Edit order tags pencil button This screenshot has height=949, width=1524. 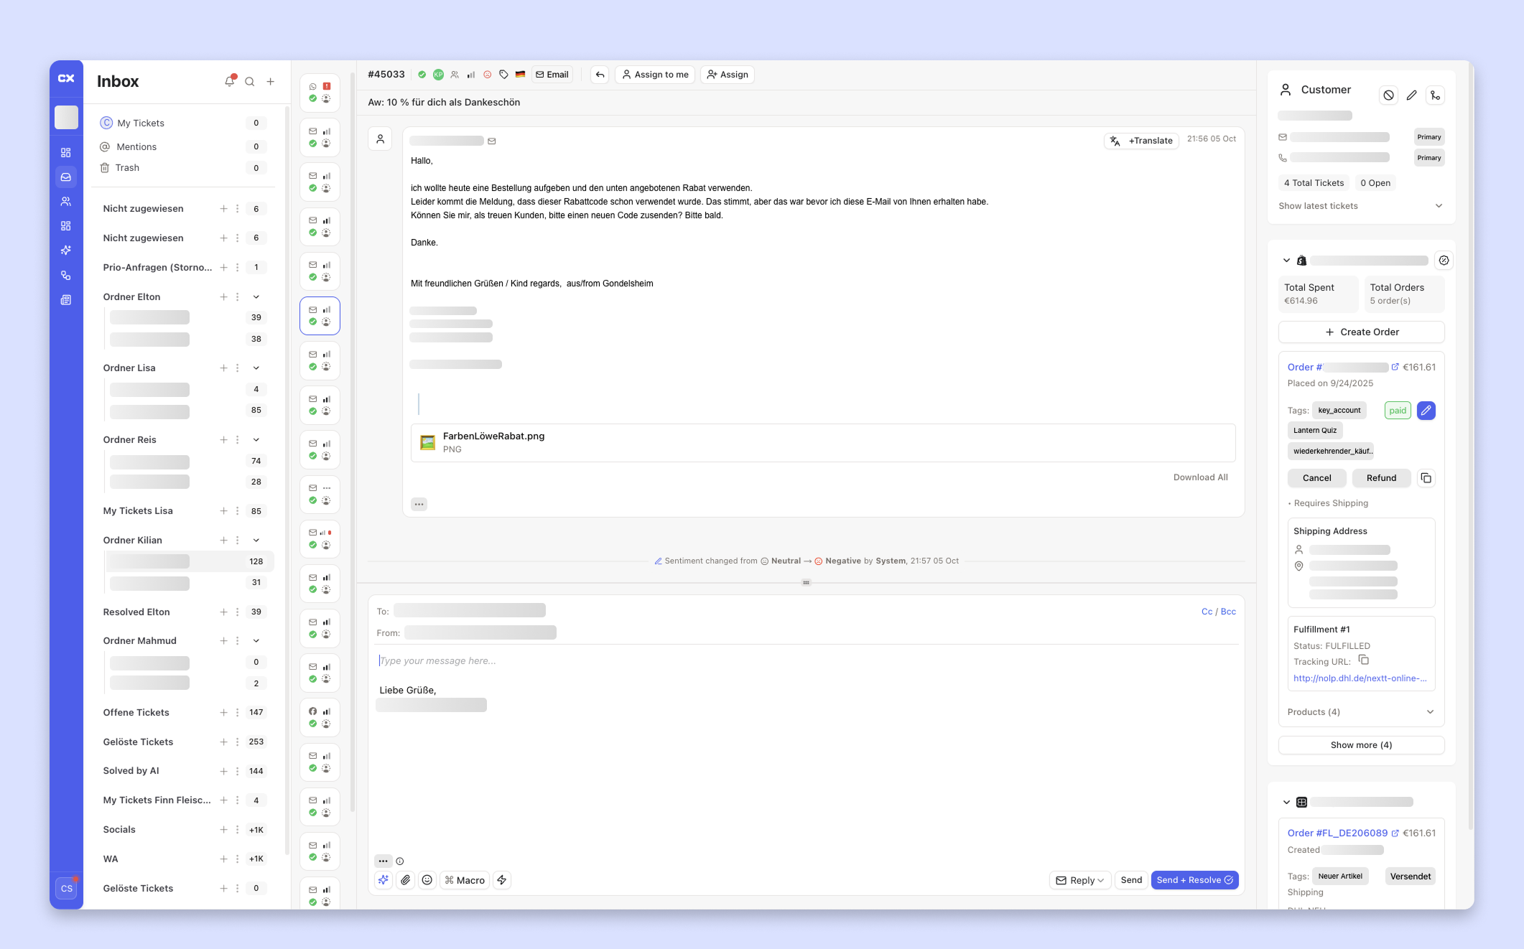tap(1426, 411)
